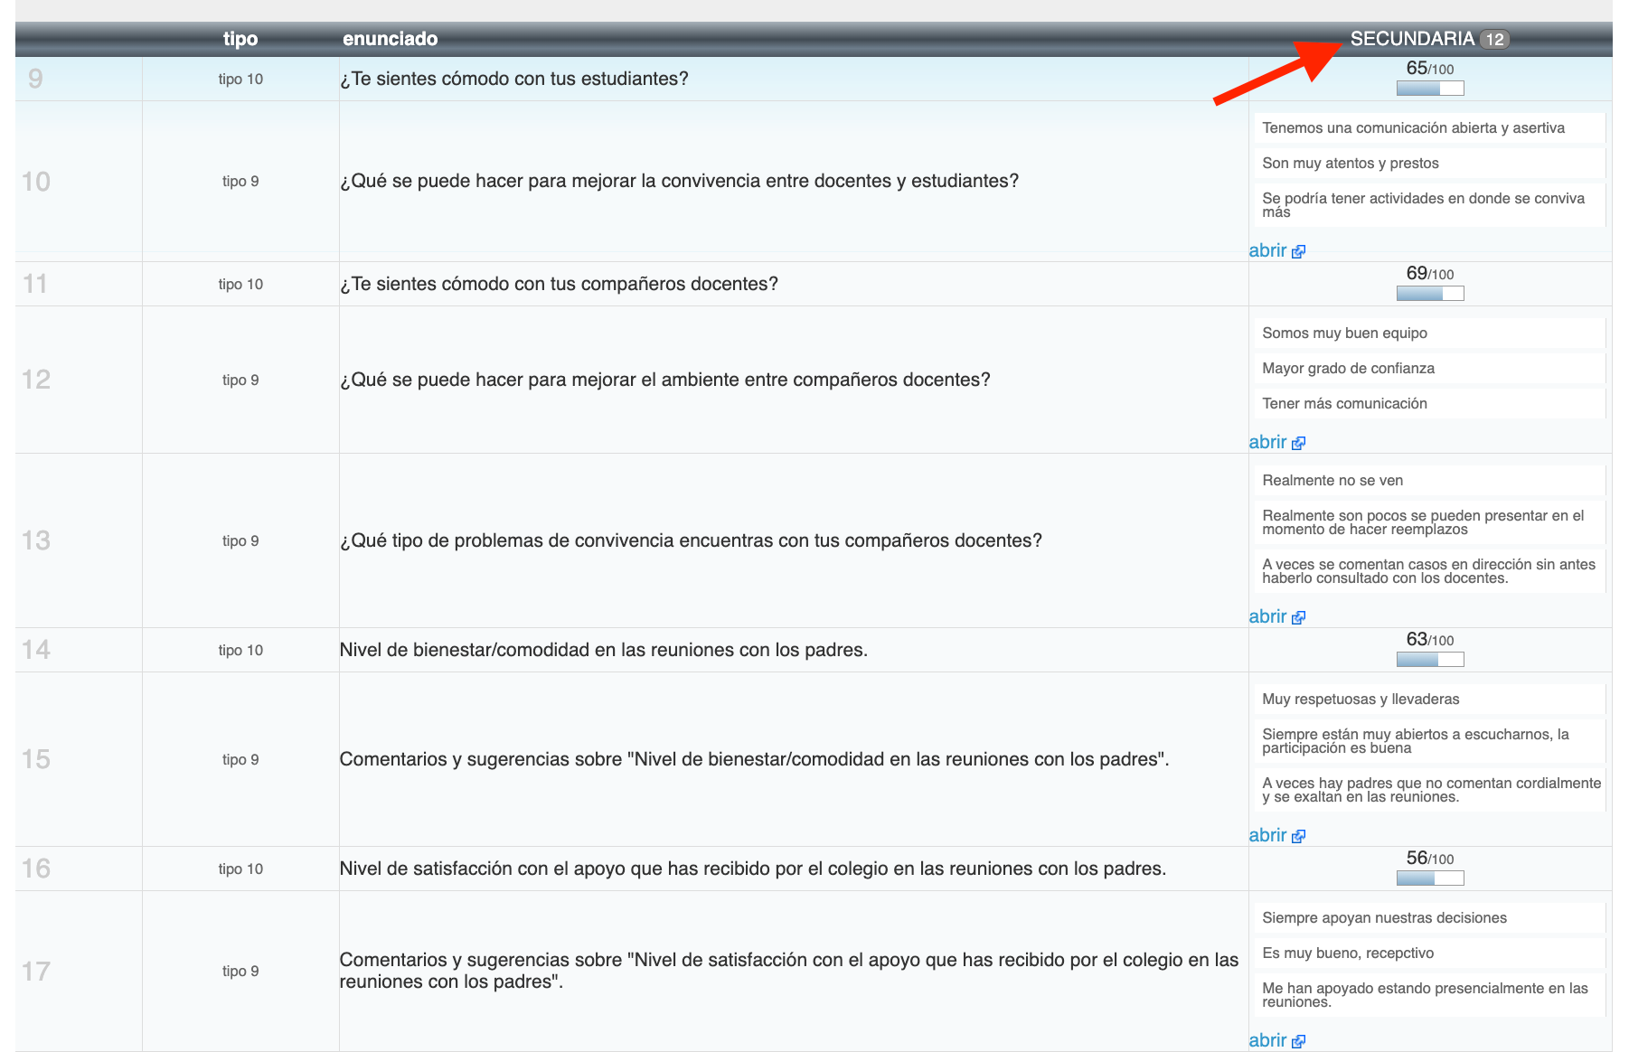The height and width of the screenshot is (1052, 1629).
Task: Click external-link icon next to question 17 abrir
Action: click(1298, 1041)
